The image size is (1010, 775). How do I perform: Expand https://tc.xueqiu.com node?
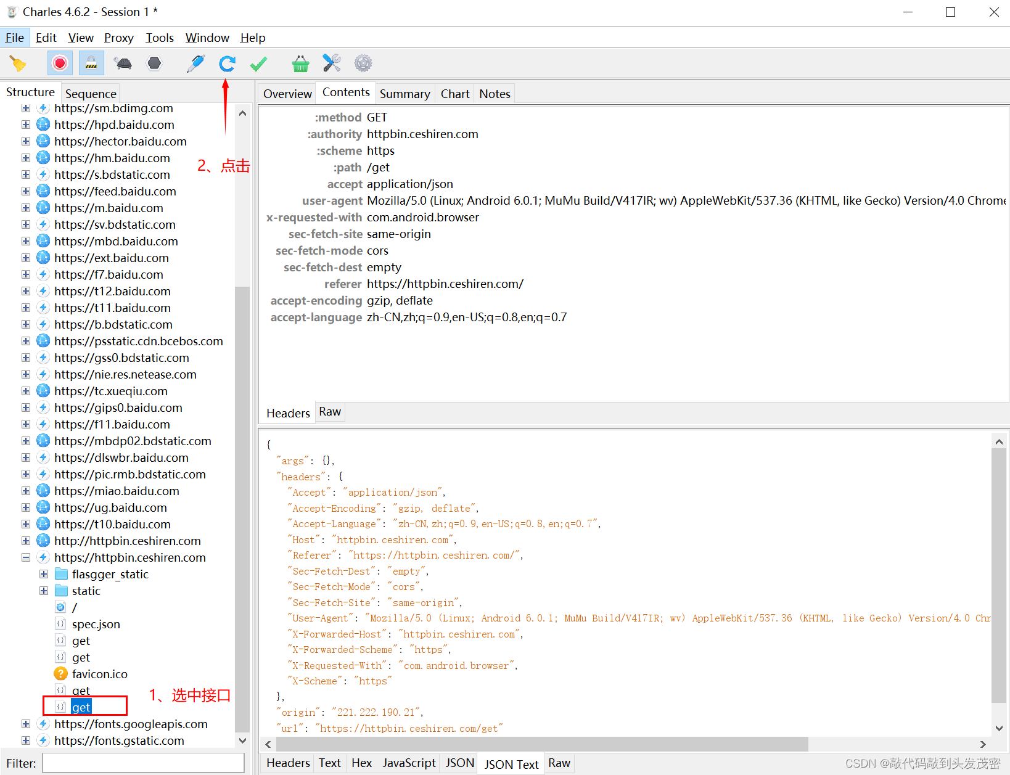pos(26,391)
